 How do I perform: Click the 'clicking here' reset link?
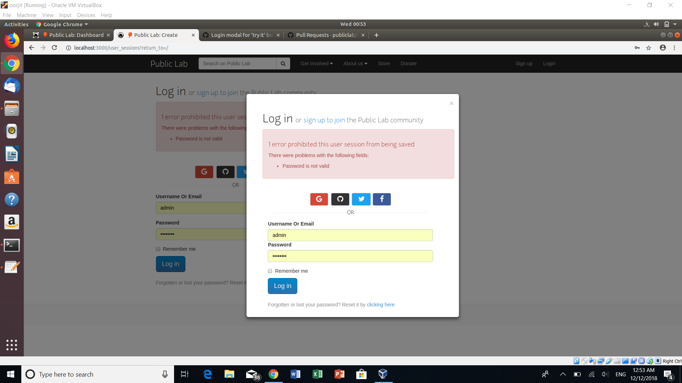pos(380,305)
